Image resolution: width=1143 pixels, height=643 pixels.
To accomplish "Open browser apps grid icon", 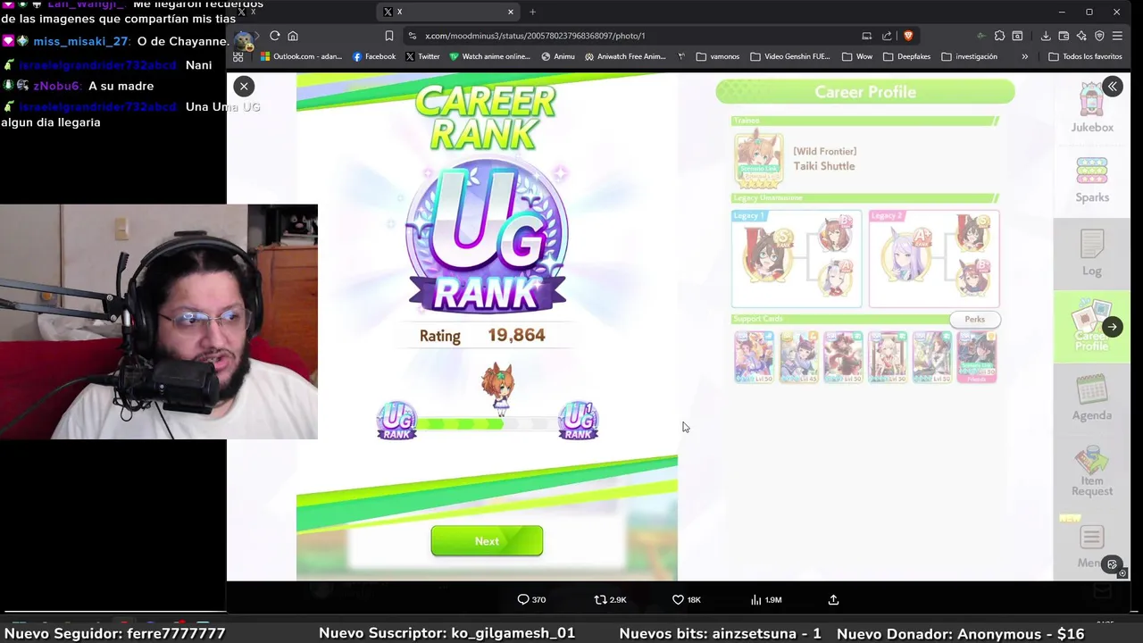I will 238,56.
